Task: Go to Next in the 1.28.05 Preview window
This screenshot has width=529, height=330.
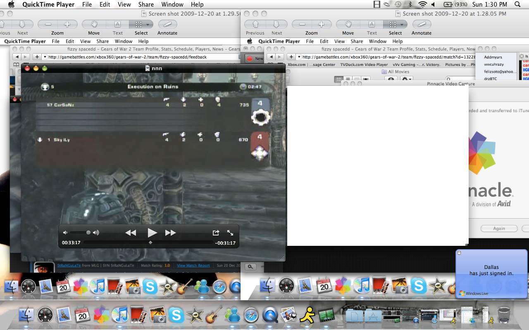Action: 276,25
